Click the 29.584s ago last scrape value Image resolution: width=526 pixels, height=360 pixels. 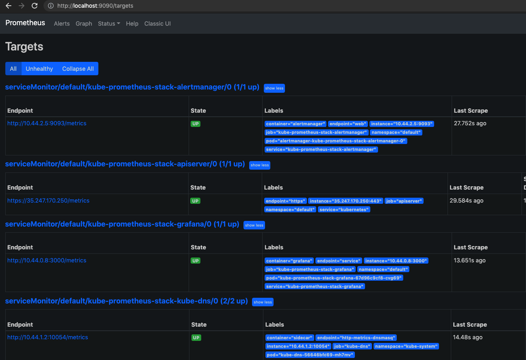pyautogui.click(x=466, y=201)
